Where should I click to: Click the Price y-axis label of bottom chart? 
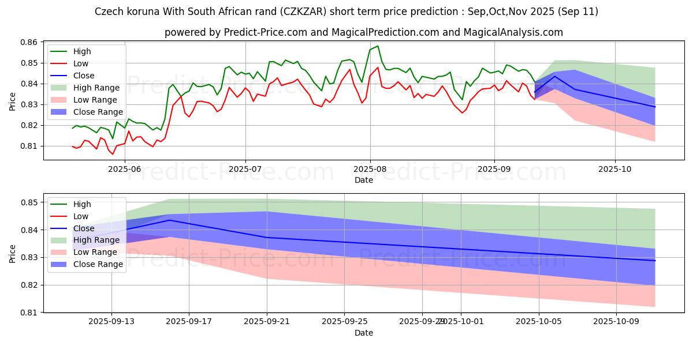(x=13, y=254)
